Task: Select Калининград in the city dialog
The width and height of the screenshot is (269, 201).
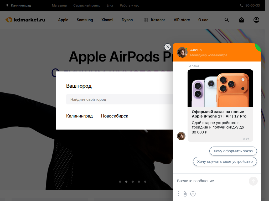Action: click(x=79, y=116)
